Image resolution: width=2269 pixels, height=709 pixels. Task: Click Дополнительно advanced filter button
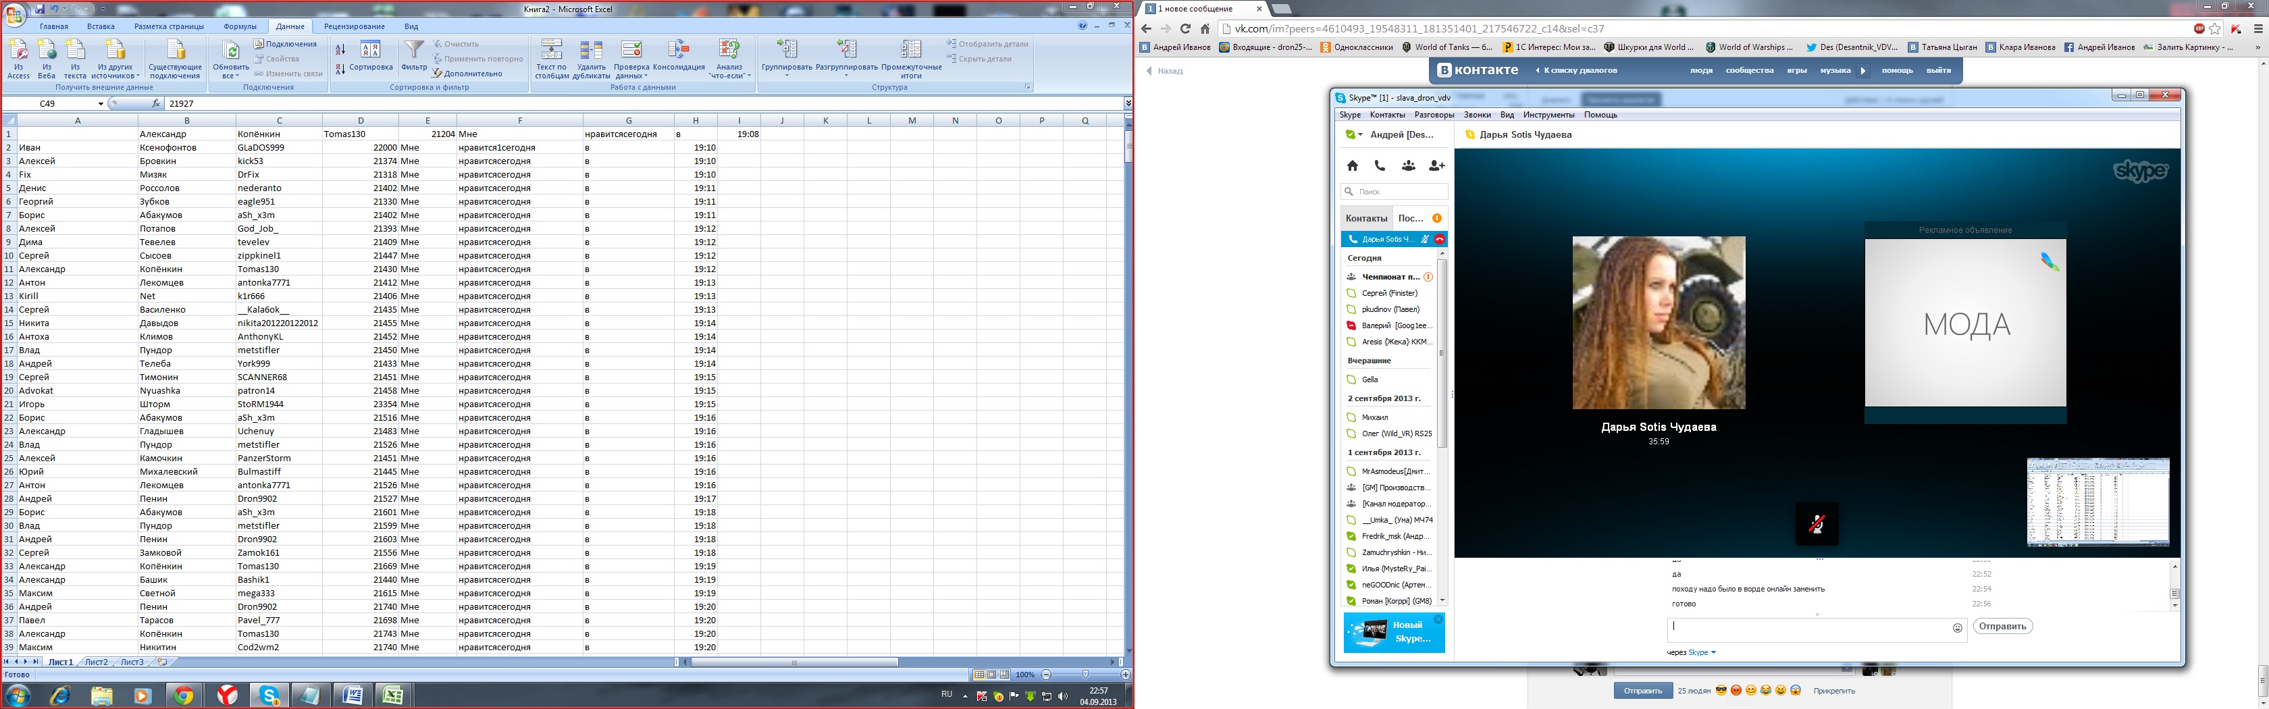(468, 74)
